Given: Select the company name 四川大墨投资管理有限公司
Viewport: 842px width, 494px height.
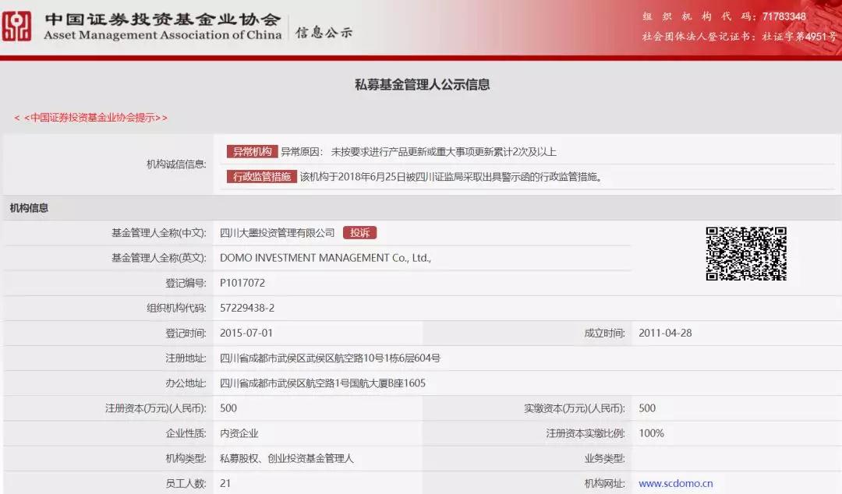Looking at the screenshot, I should (x=277, y=232).
